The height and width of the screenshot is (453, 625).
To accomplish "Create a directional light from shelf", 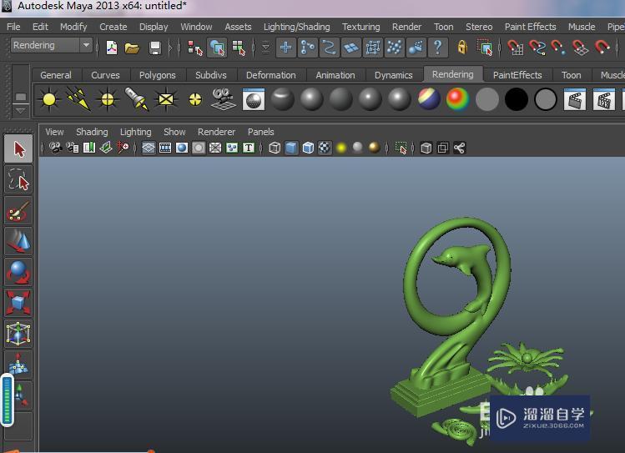I will coord(78,100).
